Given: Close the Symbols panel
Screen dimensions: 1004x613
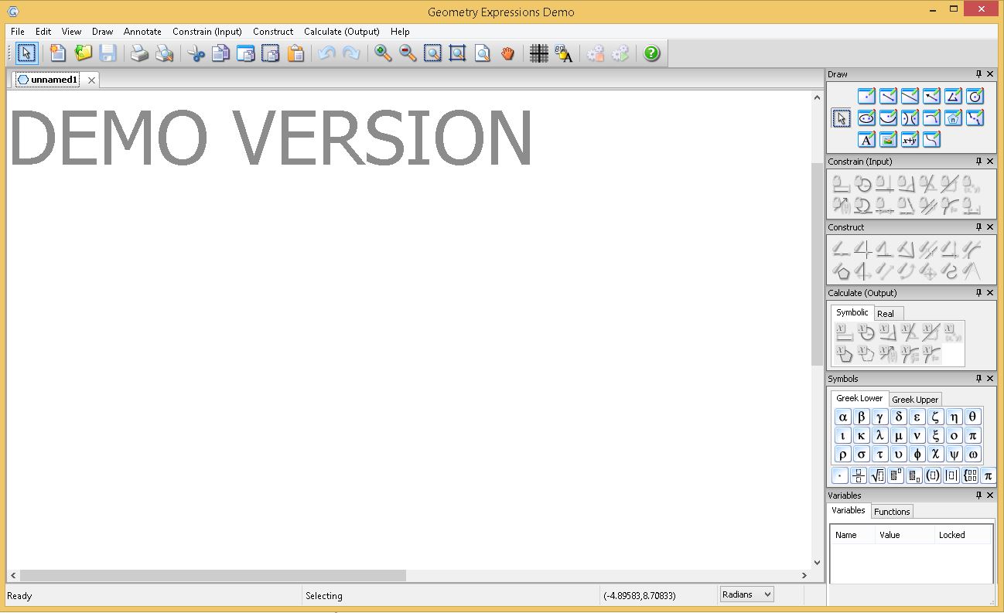Looking at the screenshot, I should click(x=990, y=379).
